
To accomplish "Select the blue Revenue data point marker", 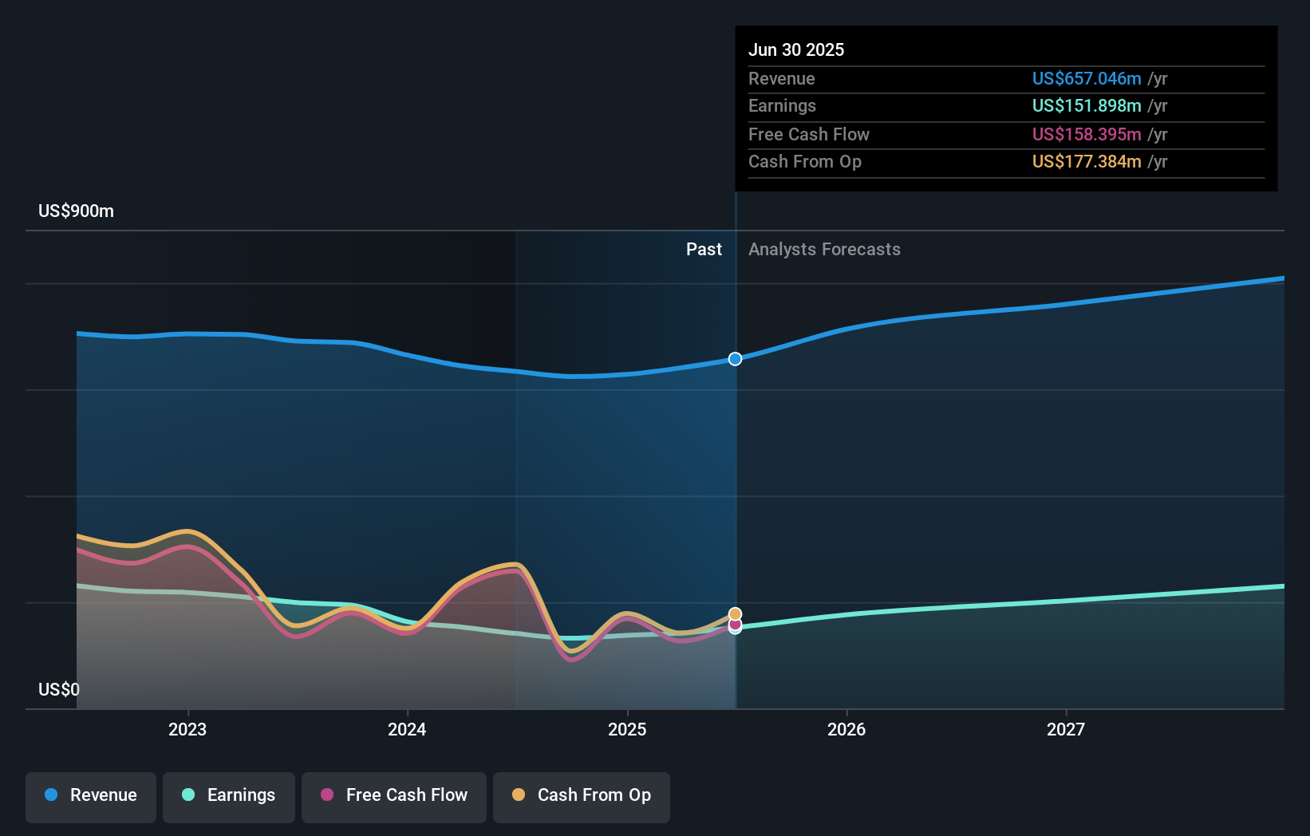I will coord(735,359).
